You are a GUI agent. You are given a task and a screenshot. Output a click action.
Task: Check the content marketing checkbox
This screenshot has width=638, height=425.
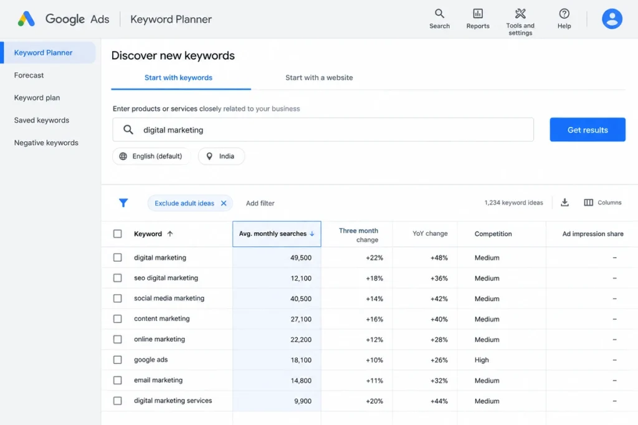(x=118, y=319)
